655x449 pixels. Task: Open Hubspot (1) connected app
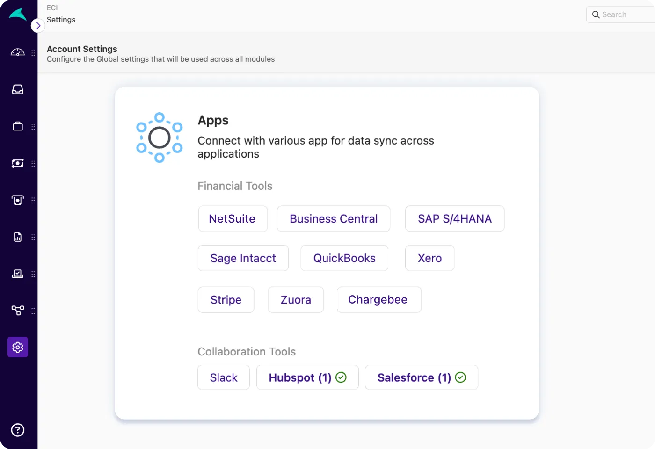[x=307, y=377]
